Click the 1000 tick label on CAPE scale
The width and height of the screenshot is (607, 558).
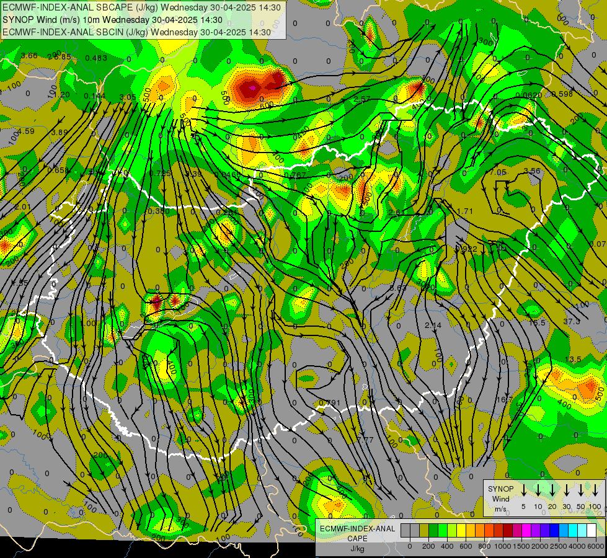click(x=503, y=546)
